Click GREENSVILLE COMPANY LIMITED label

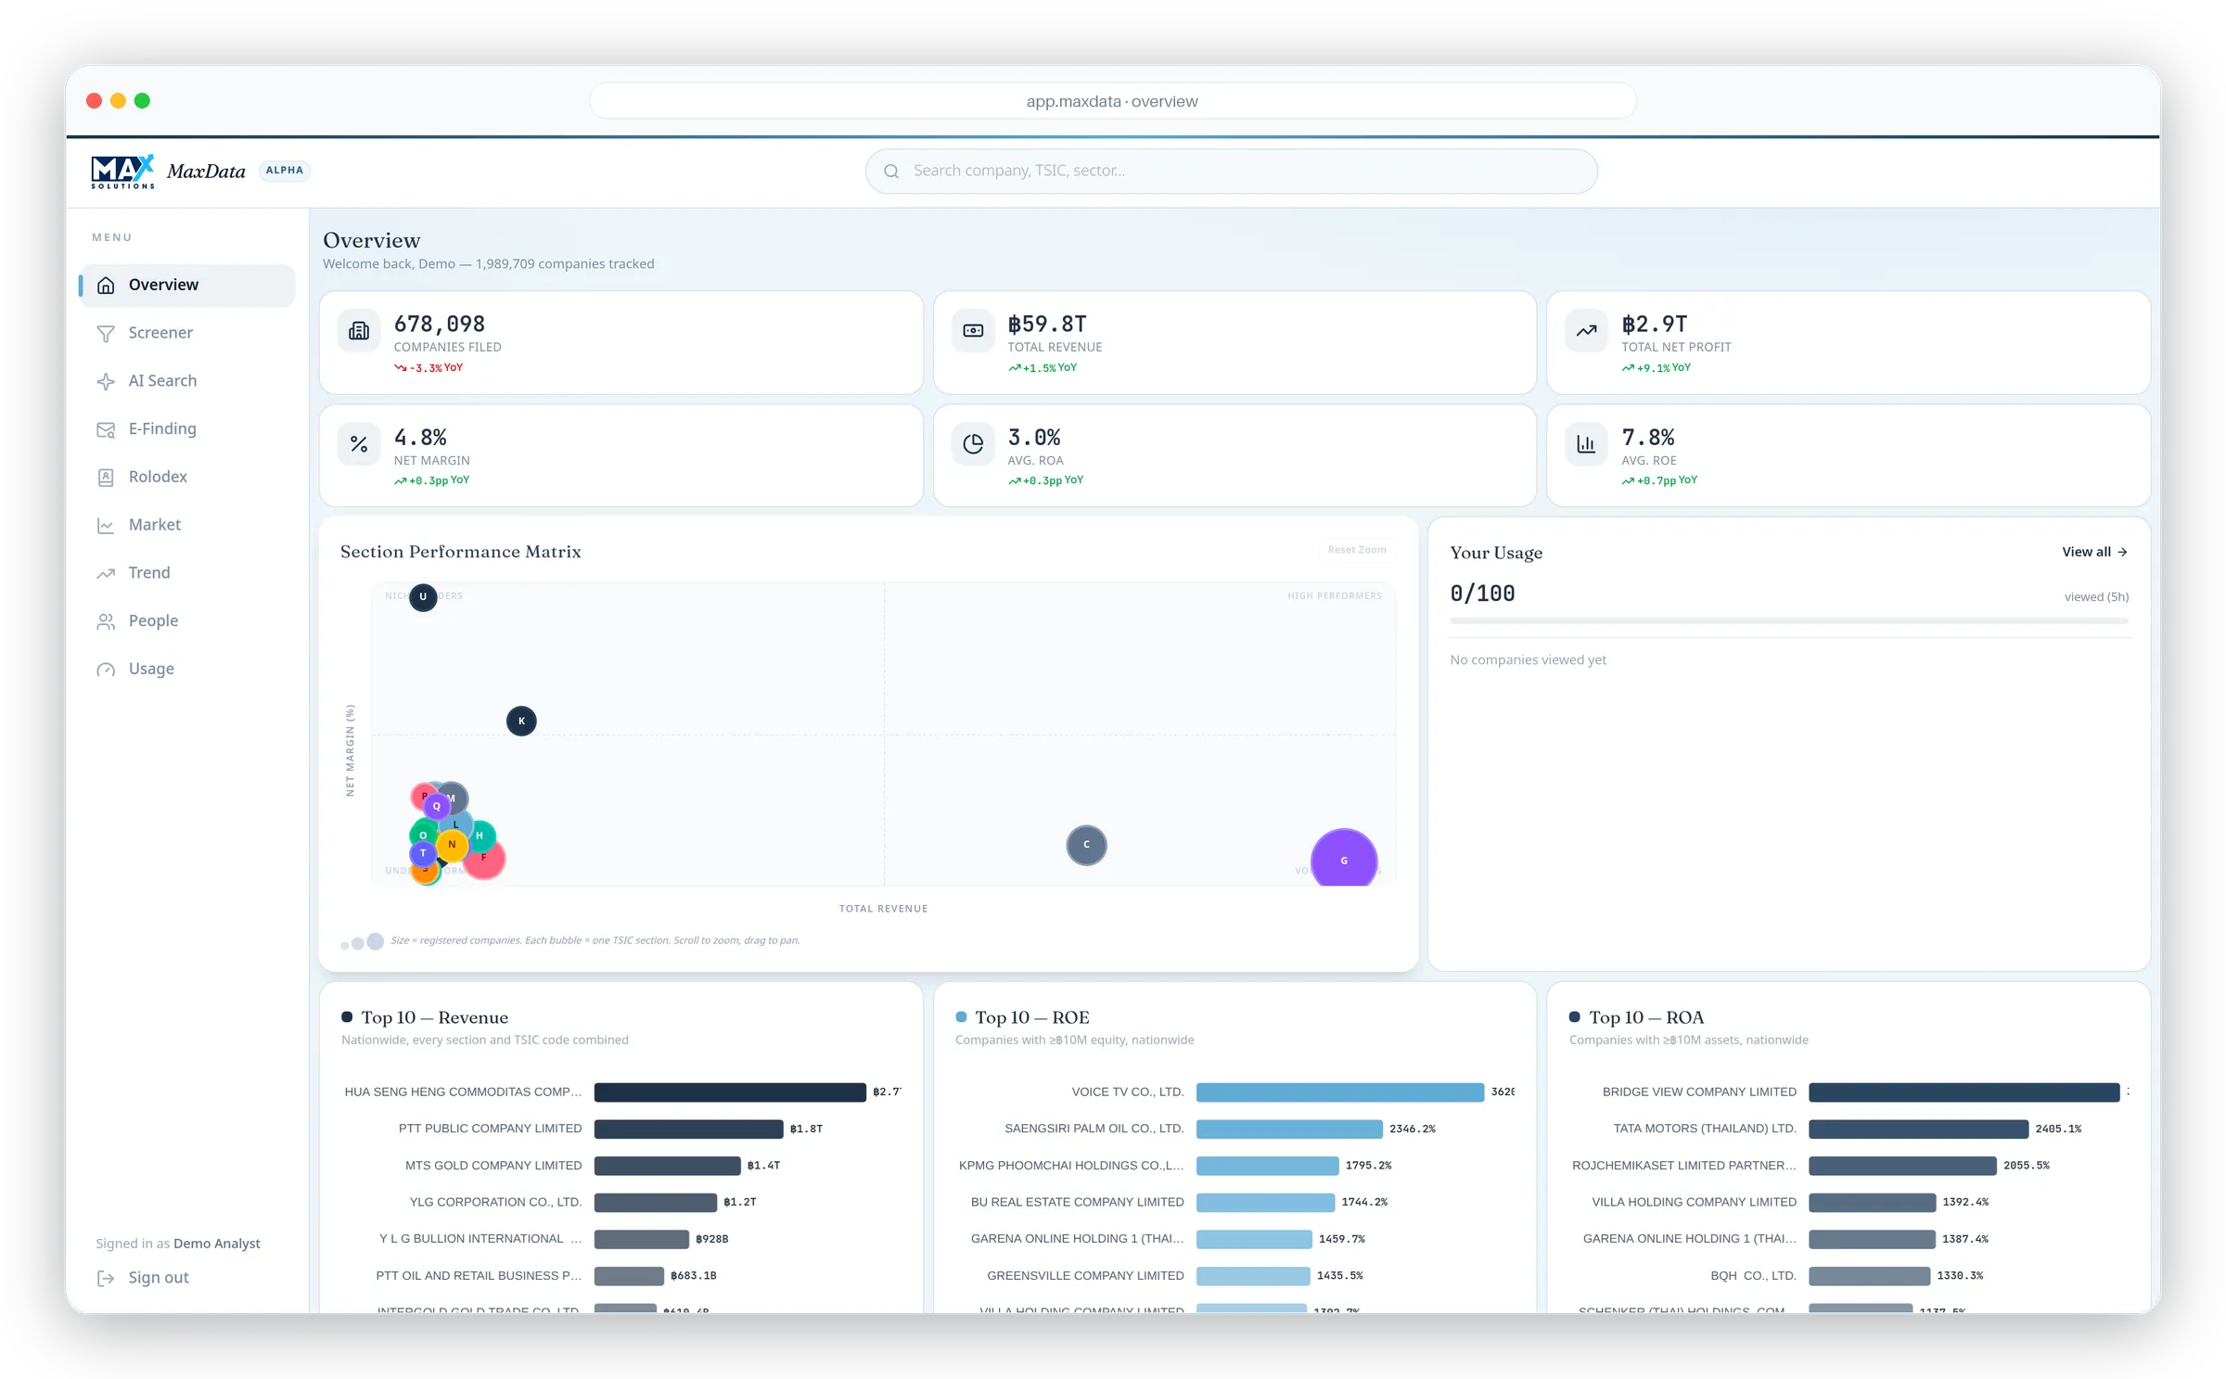(1086, 1276)
